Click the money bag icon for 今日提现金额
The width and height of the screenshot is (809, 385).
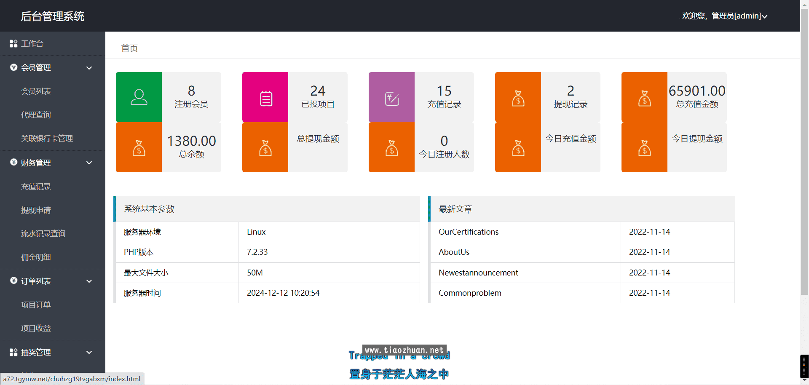(644, 148)
